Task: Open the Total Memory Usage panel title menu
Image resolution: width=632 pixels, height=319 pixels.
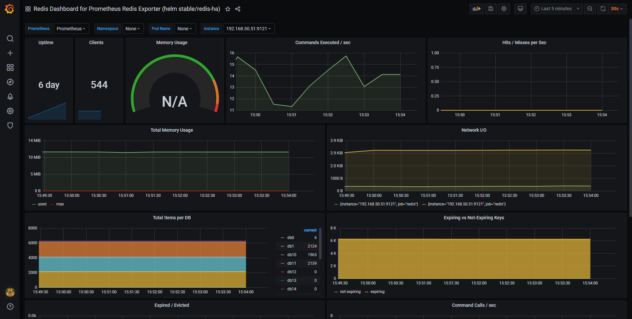Action: click(x=172, y=130)
